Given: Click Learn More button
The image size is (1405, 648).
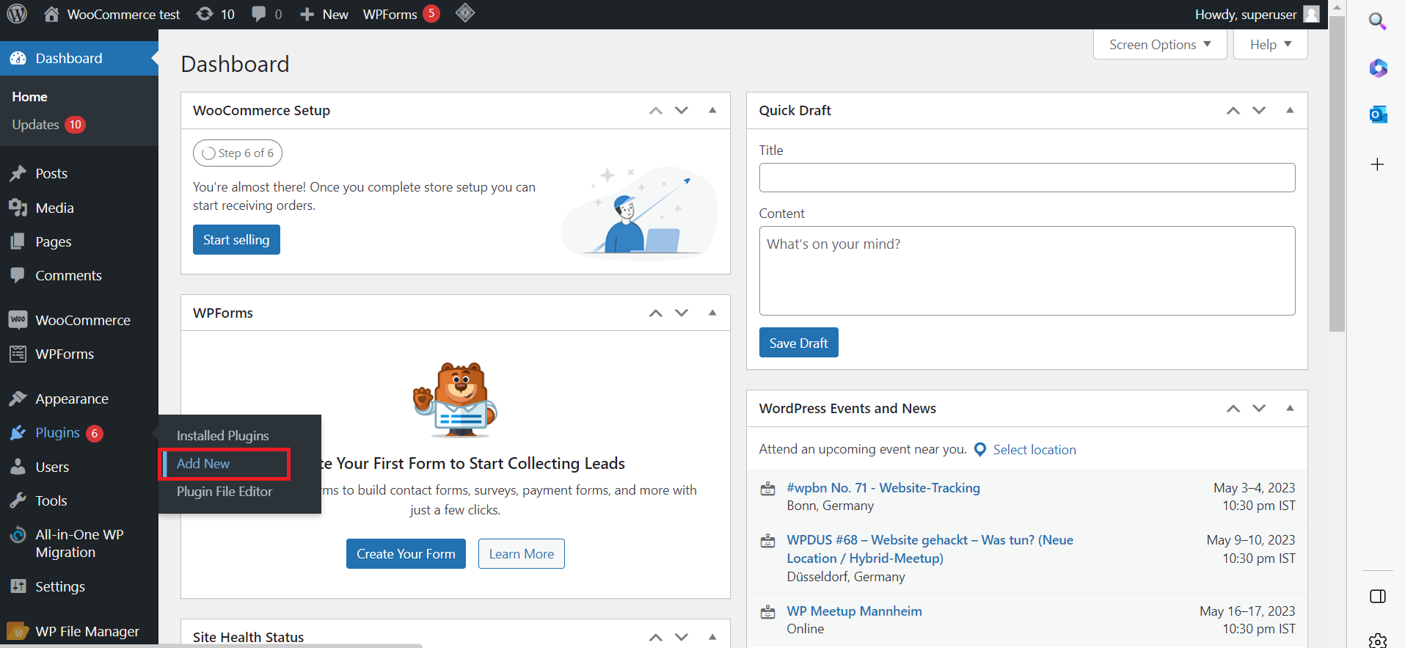Looking at the screenshot, I should (x=522, y=554).
